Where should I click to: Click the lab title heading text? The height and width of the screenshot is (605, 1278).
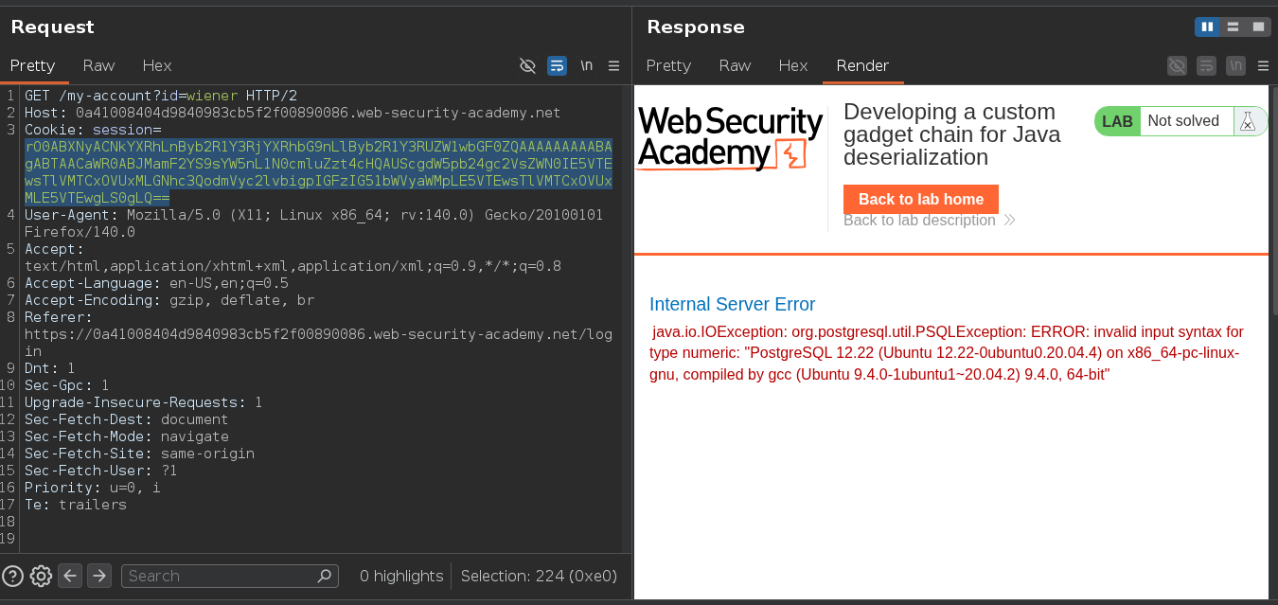coord(951,134)
